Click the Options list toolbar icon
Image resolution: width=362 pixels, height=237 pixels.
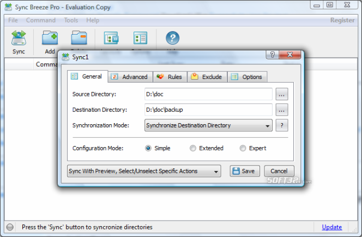140,38
